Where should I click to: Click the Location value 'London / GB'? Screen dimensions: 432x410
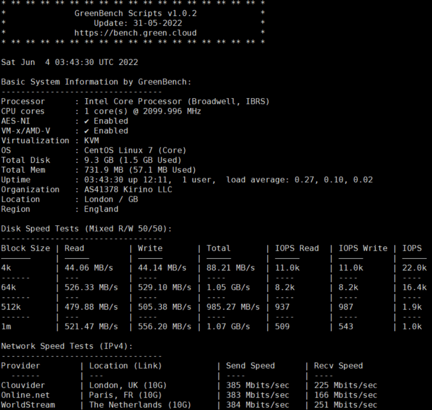[111, 199]
